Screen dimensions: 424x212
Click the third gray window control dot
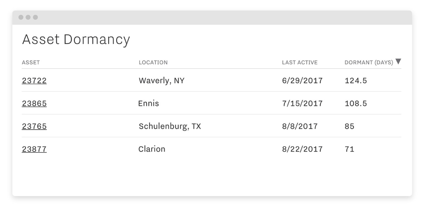tap(35, 17)
